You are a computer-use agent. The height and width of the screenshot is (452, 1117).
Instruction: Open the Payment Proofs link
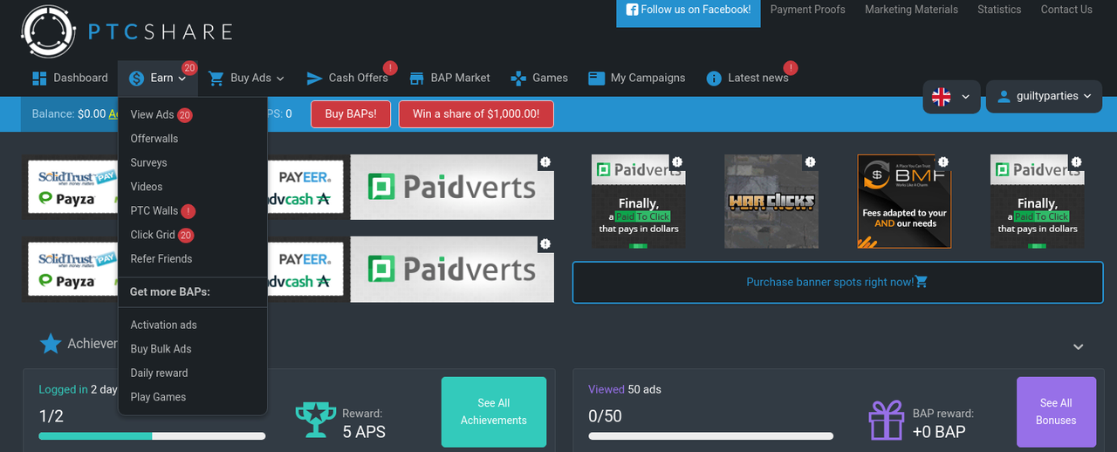pyautogui.click(x=807, y=10)
